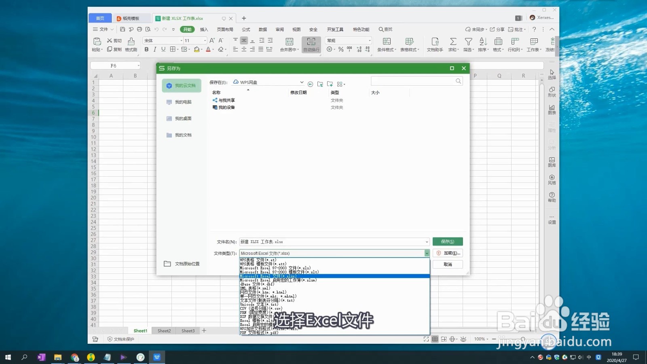The width and height of the screenshot is (647, 364).
Task: Open the 我的设备 folder row
Action: 224,108
